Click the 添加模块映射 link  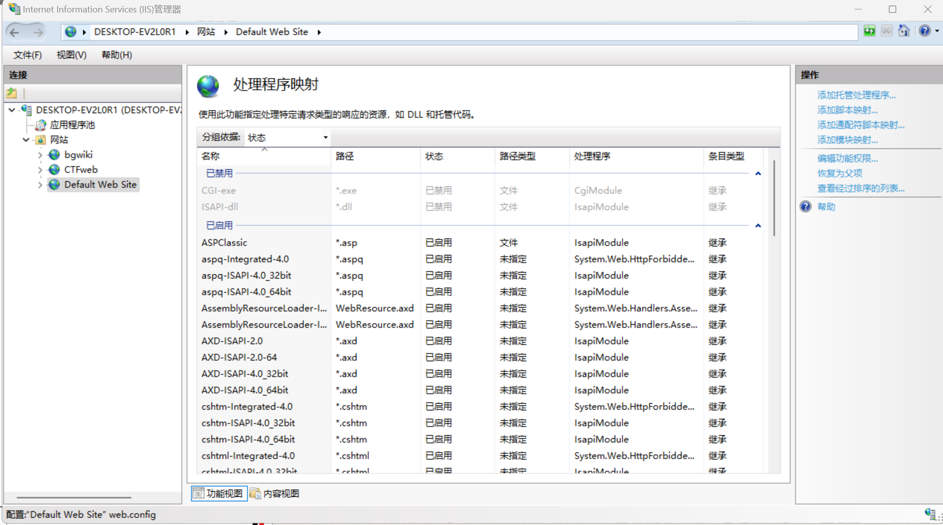pyautogui.click(x=848, y=140)
